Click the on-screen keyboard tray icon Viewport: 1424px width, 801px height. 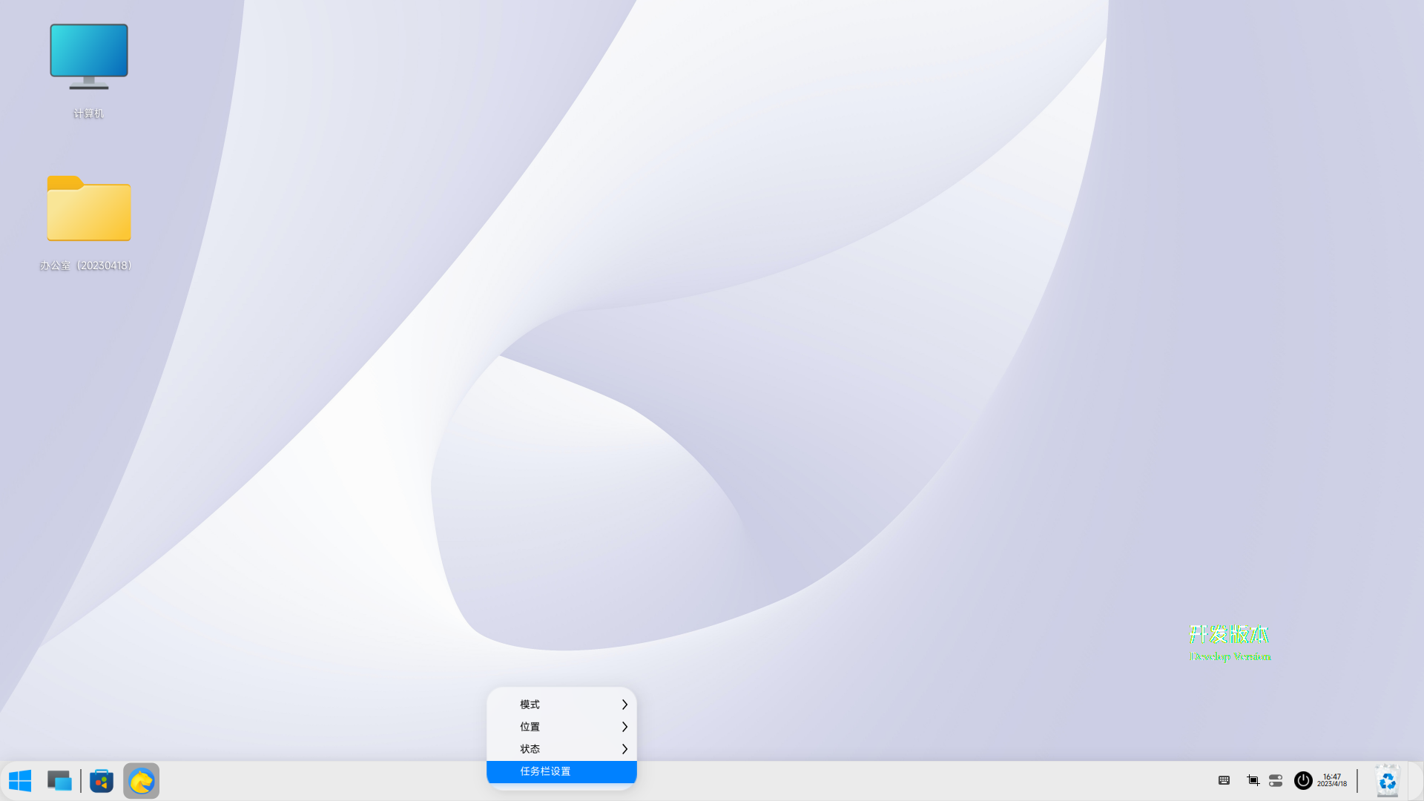point(1224,780)
